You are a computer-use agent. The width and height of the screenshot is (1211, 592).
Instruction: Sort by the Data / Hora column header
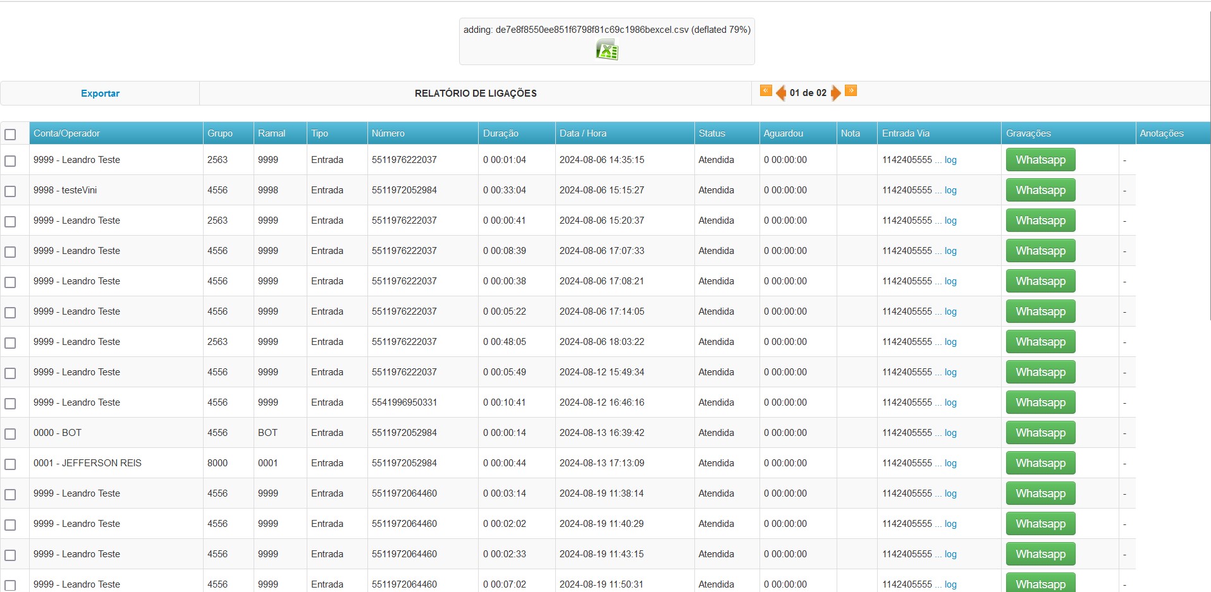[x=582, y=133]
